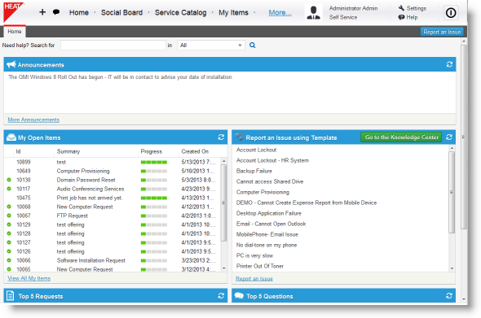Open the View All My Items link
The width and height of the screenshot is (481, 318).
click(29, 278)
